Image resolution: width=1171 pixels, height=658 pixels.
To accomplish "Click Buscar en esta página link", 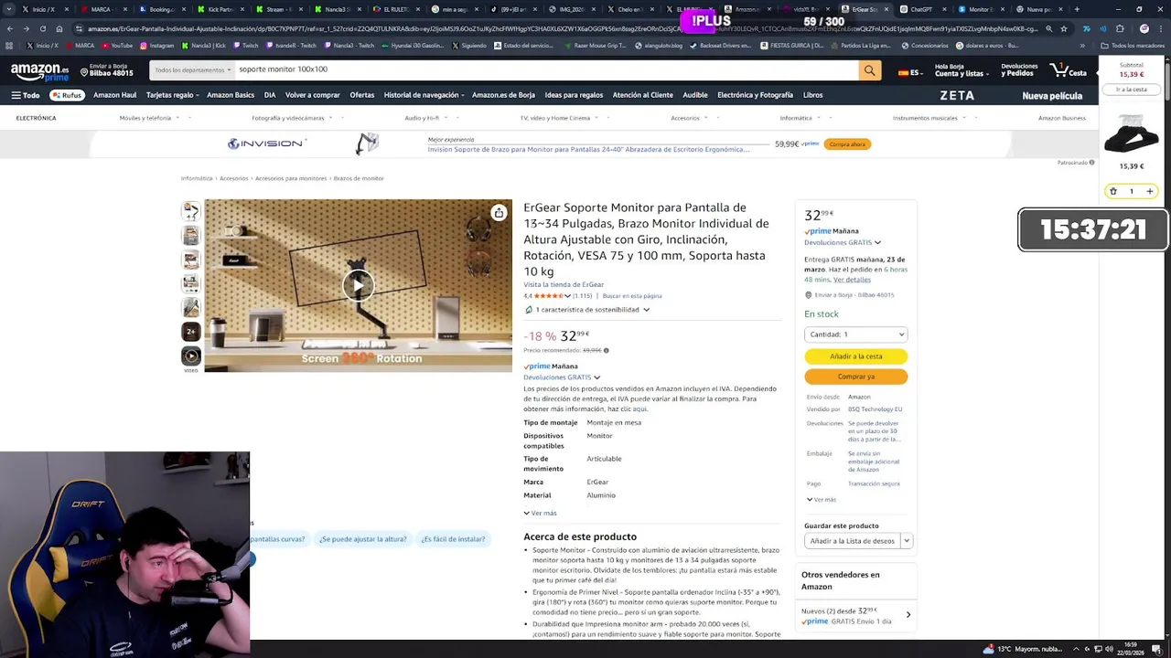I will click(632, 296).
